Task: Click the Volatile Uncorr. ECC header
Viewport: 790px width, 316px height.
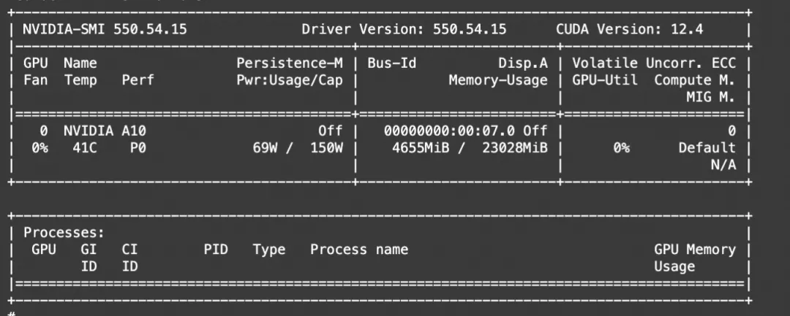Action: [x=653, y=63]
